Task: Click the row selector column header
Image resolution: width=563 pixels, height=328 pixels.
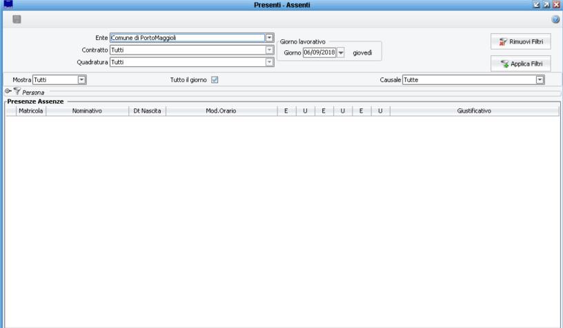Action: tap(11, 111)
